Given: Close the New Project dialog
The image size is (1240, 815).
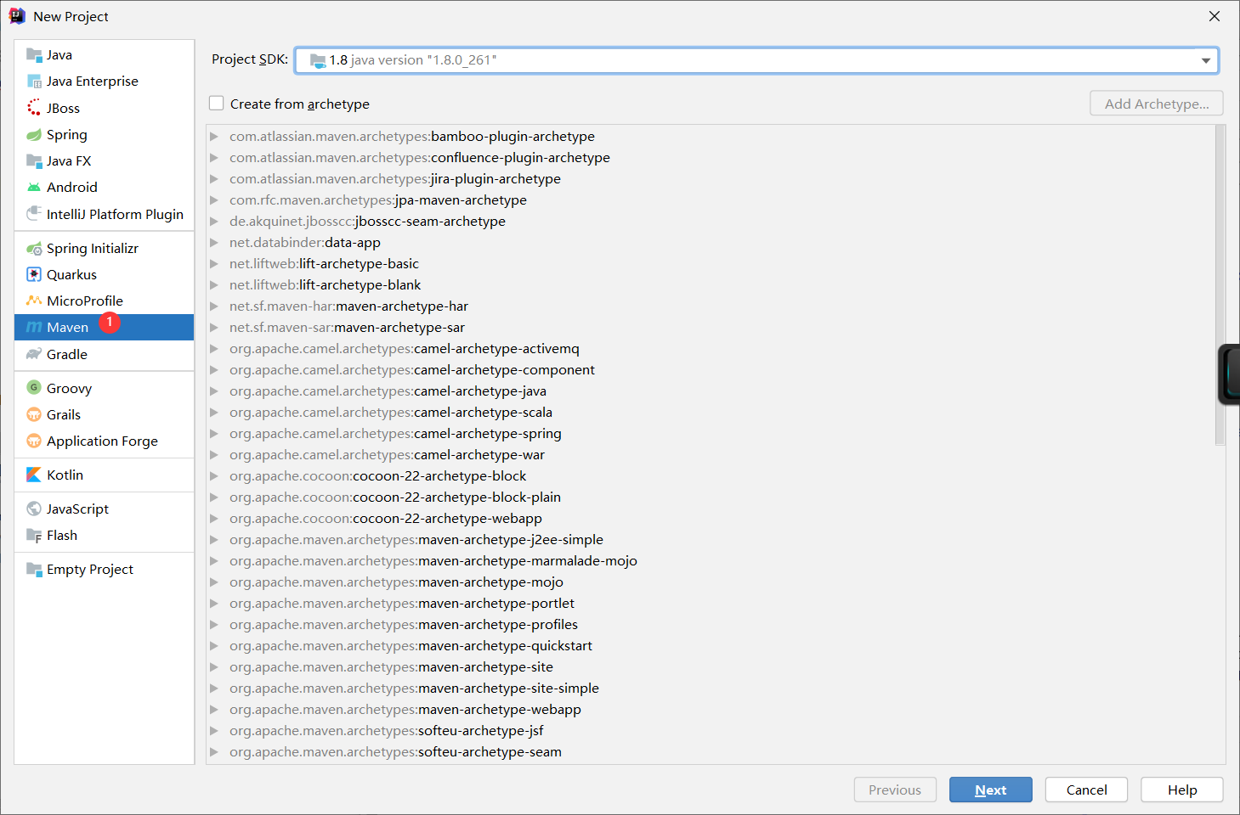Looking at the screenshot, I should click(x=1215, y=16).
